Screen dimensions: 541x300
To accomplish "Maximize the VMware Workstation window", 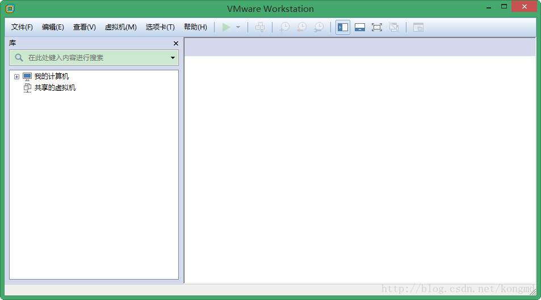I will (x=504, y=7).
